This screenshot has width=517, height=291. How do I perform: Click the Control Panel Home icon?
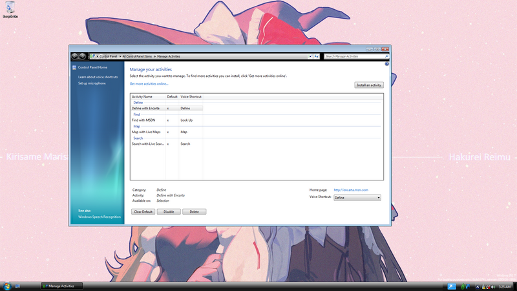(74, 67)
